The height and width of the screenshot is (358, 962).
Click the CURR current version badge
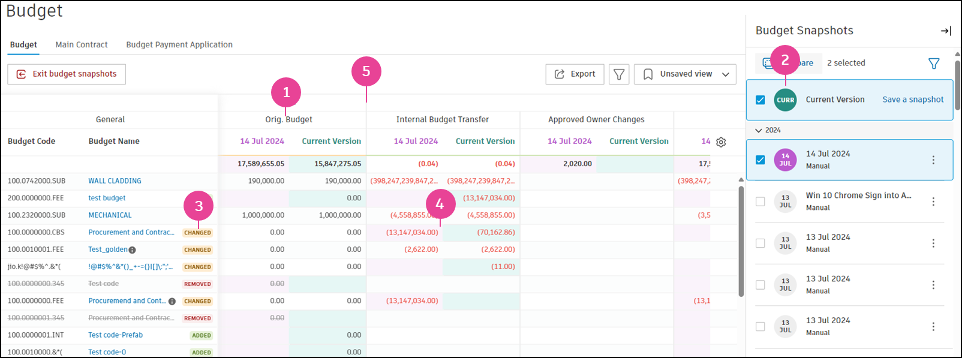tap(785, 100)
